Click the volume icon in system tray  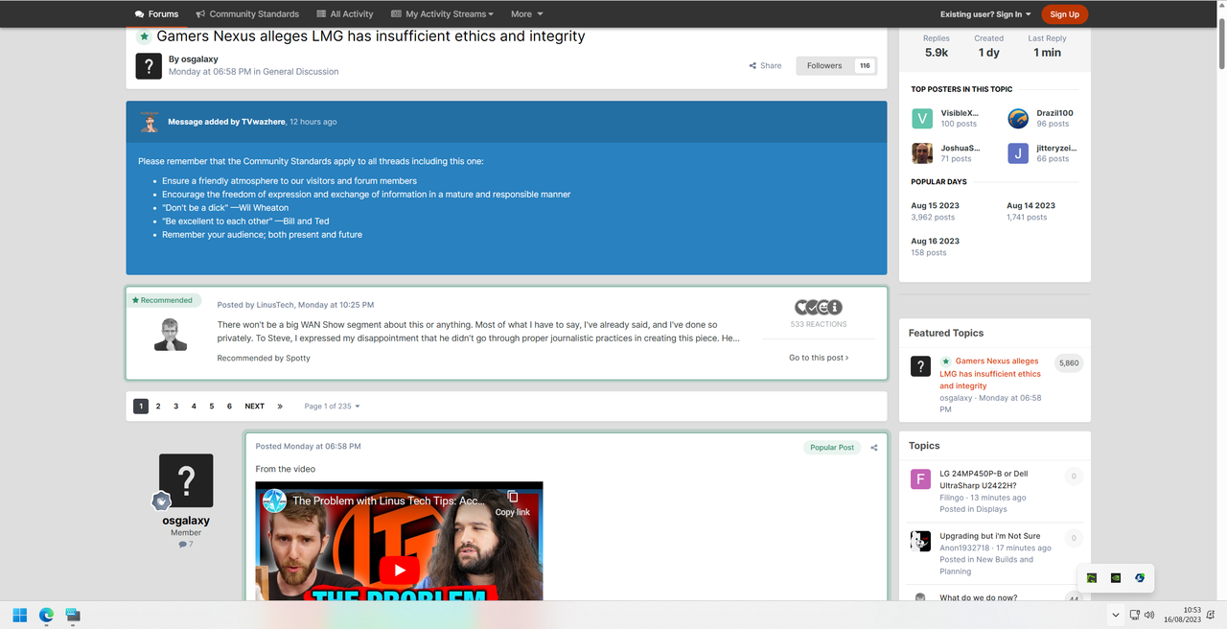1148,615
